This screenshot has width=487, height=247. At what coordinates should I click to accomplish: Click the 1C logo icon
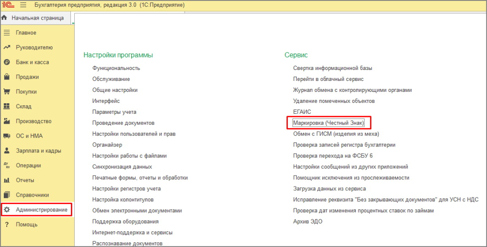9,5
